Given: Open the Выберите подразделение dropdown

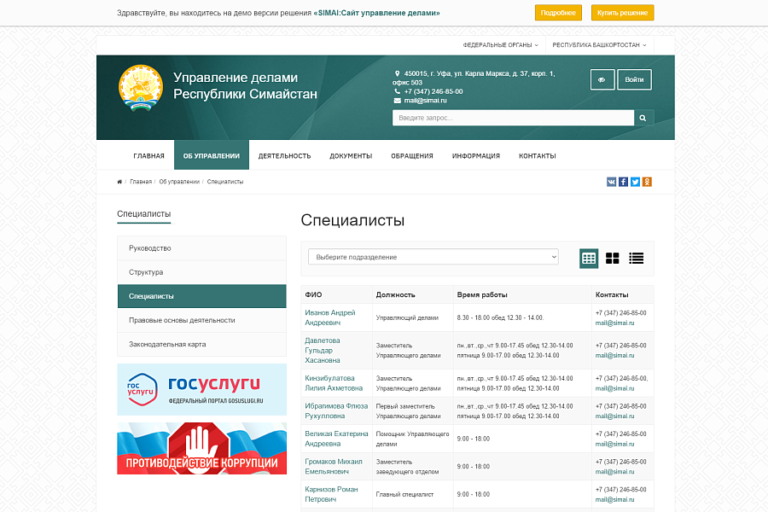Looking at the screenshot, I should coord(433,258).
